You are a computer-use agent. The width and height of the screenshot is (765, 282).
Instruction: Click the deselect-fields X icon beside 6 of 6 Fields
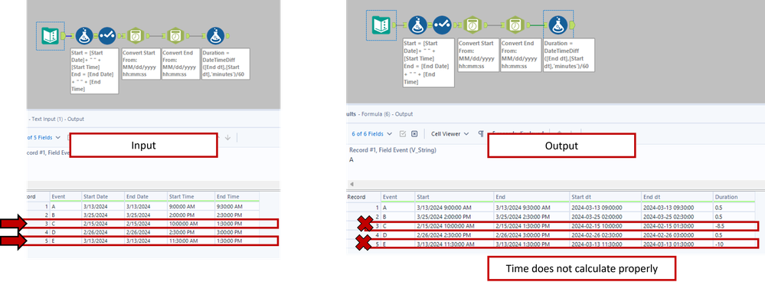(414, 133)
